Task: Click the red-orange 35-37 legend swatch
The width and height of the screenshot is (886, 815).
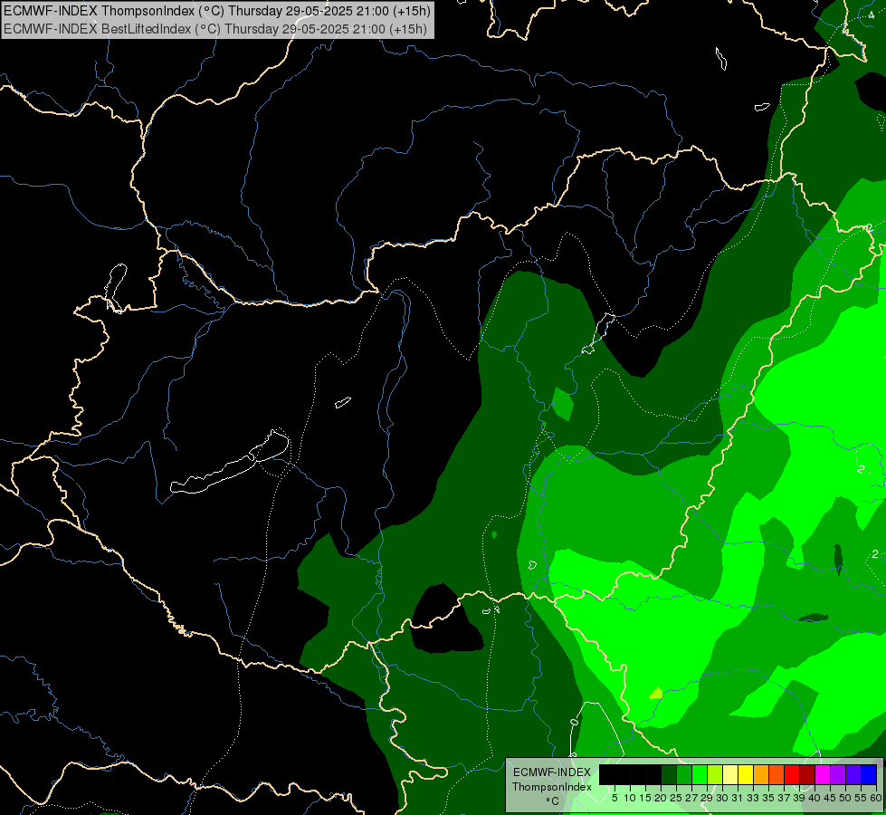Action: pyautogui.click(x=776, y=774)
